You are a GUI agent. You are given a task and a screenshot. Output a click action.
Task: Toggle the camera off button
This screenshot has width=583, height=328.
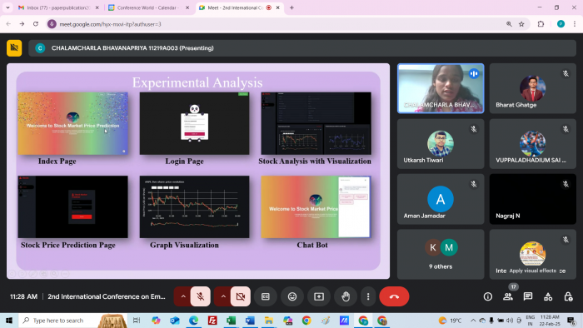tap(241, 296)
